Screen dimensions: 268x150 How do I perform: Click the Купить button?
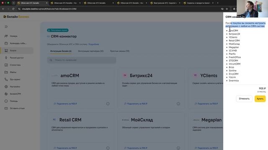pyautogui.click(x=260, y=99)
